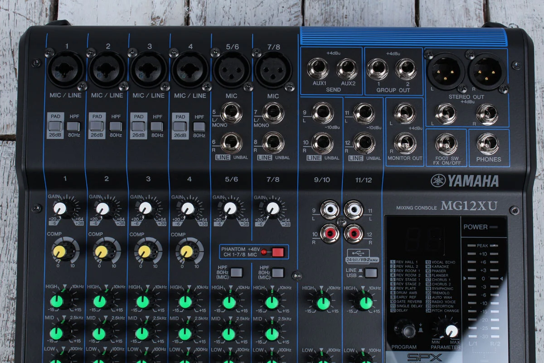The image size is (544, 363).
Task: Toggle HPF 80Hz (MIC) switch for channel 7/8
Action: point(278,272)
